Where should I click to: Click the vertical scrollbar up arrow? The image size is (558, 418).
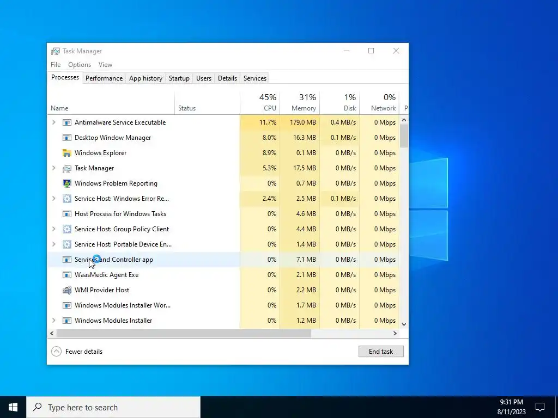click(x=404, y=120)
